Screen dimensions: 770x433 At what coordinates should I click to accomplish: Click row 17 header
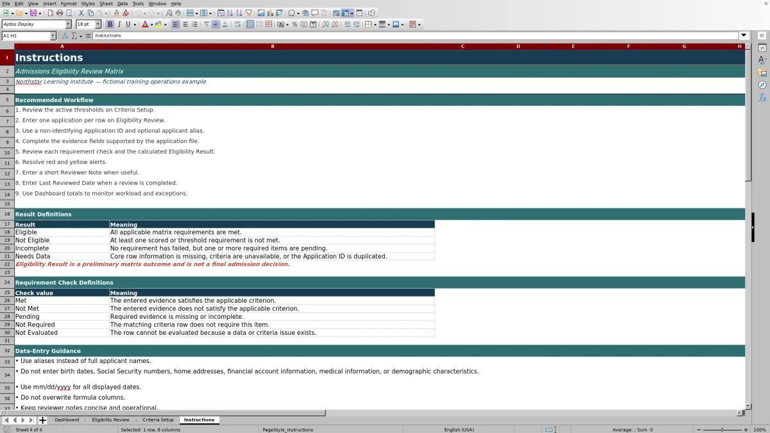click(x=7, y=225)
